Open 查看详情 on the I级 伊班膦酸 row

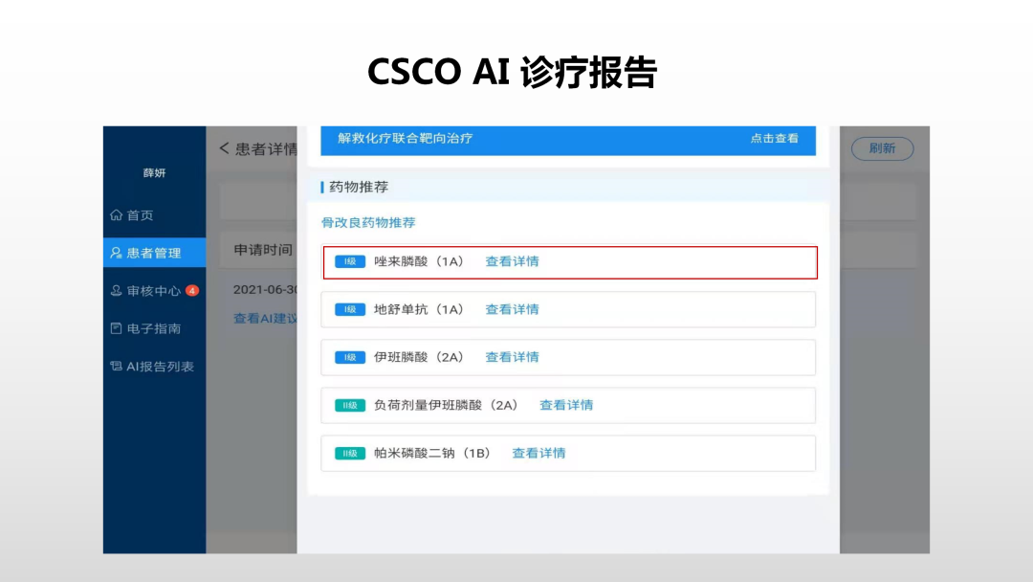point(512,357)
